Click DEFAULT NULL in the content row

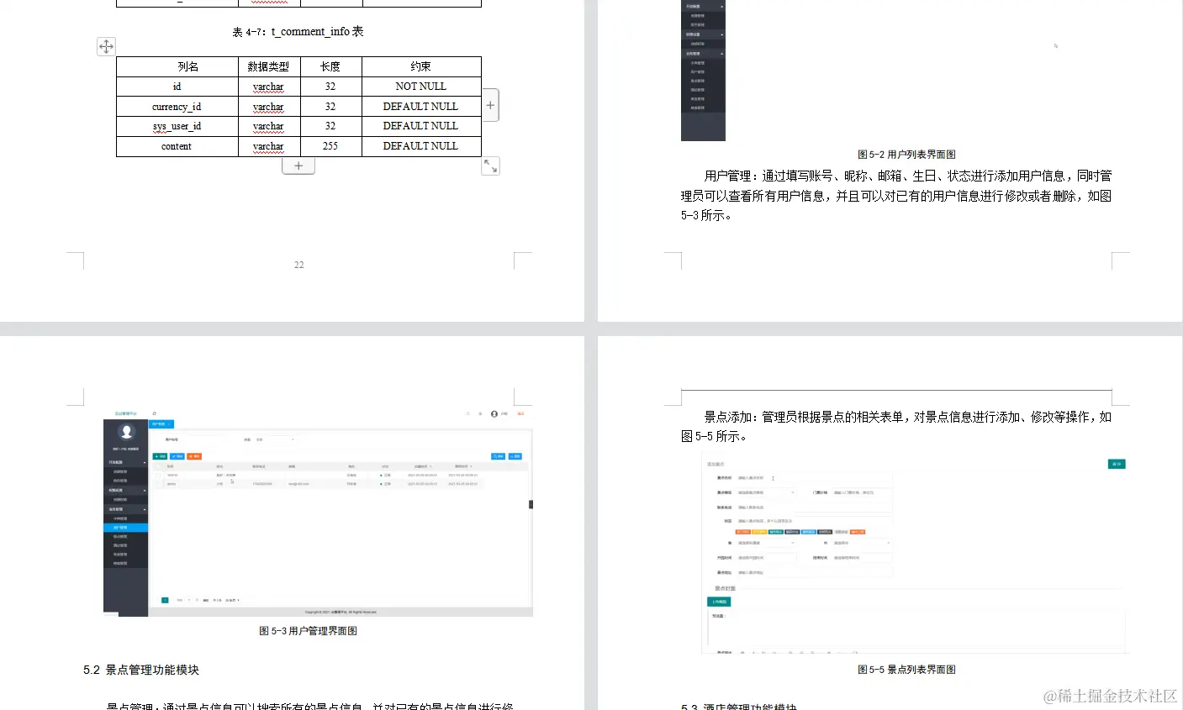420,146
